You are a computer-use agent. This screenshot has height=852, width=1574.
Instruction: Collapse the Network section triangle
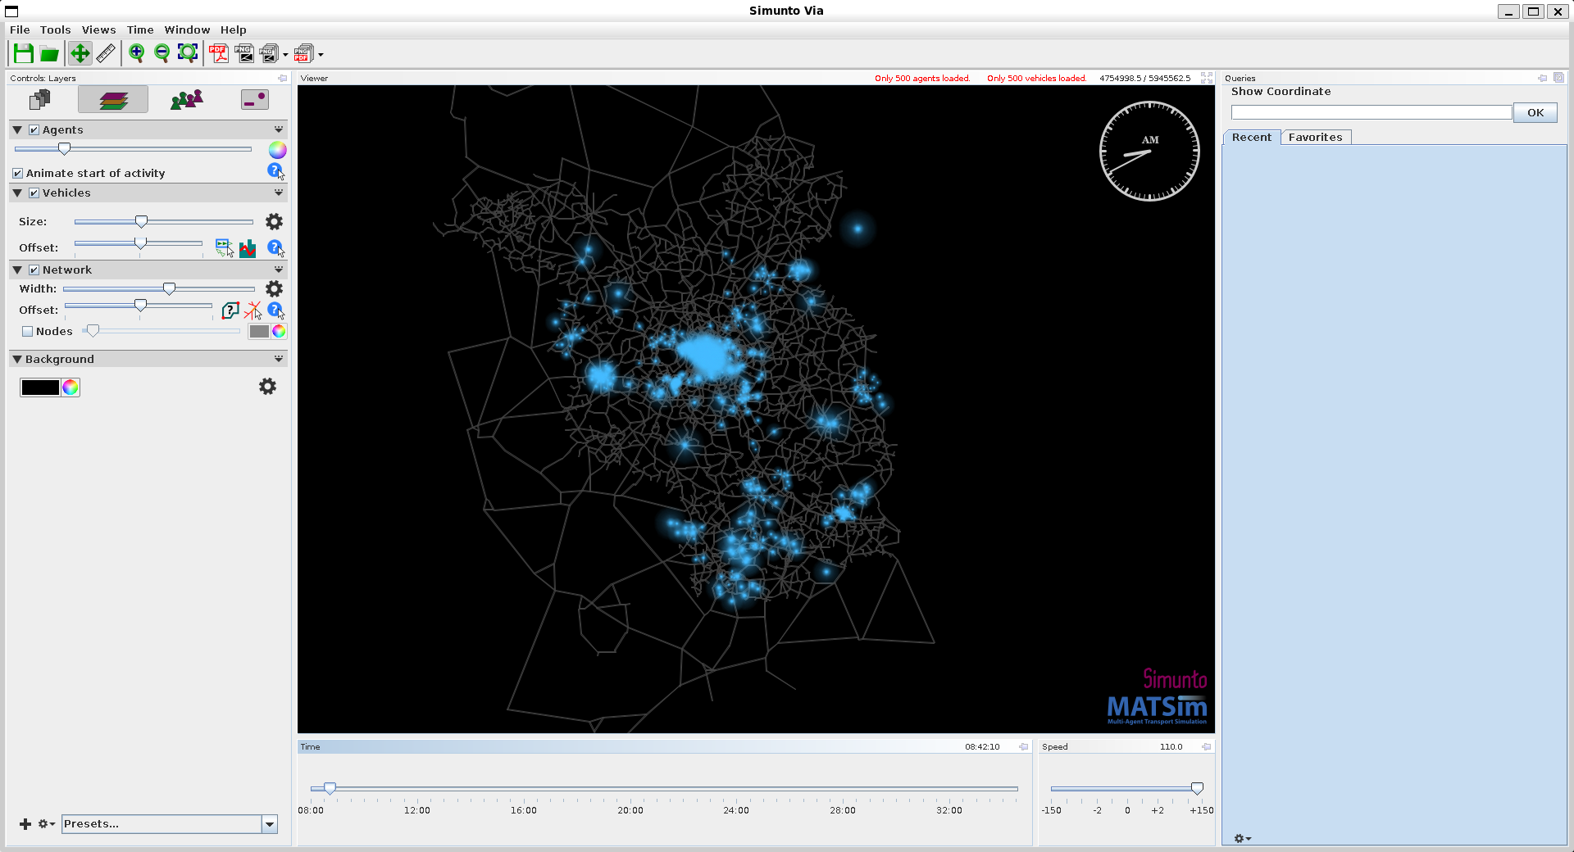click(17, 270)
